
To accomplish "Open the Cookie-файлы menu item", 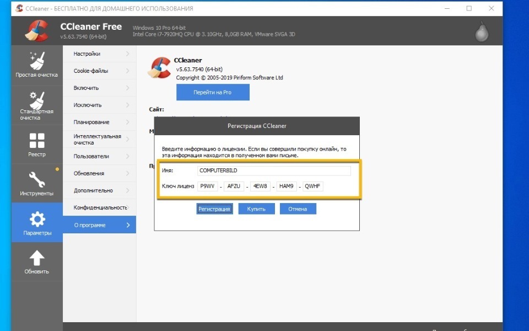I will tap(100, 71).
